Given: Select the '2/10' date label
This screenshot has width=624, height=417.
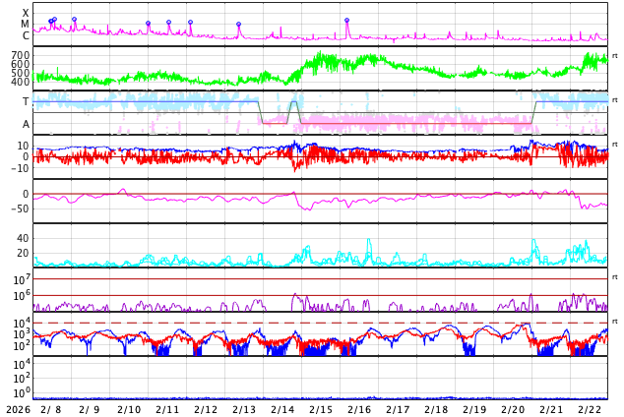Looking at the screenshot, I should (x=129, y=410).
